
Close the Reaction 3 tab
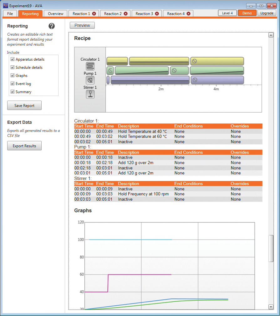(157, 13)
